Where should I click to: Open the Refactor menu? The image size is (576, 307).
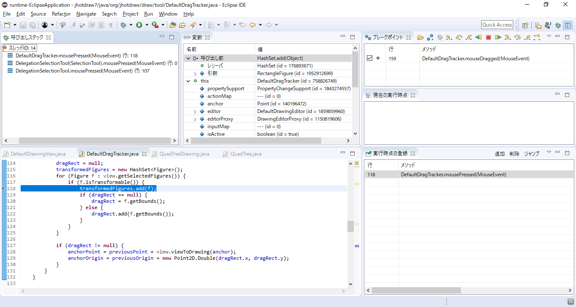pos(61,14)
